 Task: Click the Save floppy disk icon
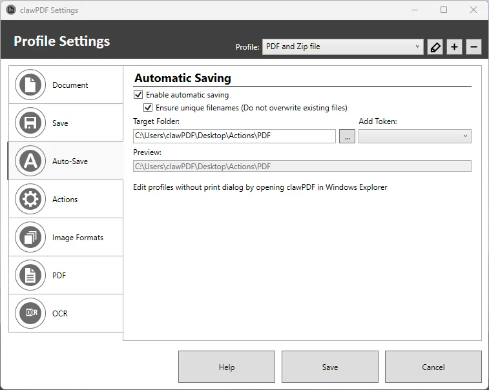tap(30, 123)
